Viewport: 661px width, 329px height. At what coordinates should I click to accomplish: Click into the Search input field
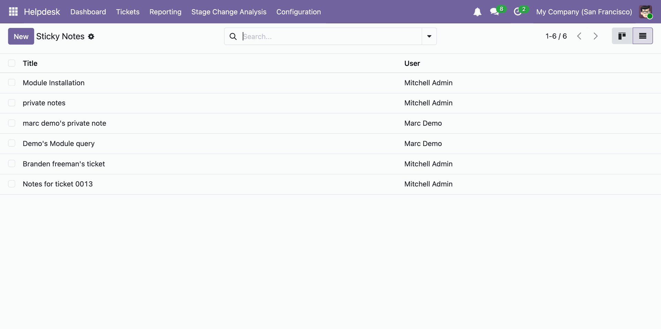[330, 37]
